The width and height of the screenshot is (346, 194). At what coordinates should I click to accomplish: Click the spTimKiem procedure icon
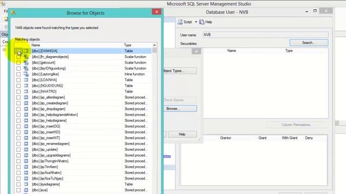[x=26, y=167]
